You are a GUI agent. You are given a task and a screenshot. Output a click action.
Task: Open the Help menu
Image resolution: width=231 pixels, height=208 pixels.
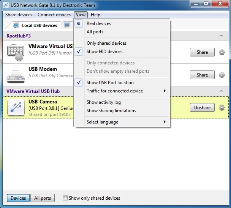pyautogui.click(x=95, y=15)
